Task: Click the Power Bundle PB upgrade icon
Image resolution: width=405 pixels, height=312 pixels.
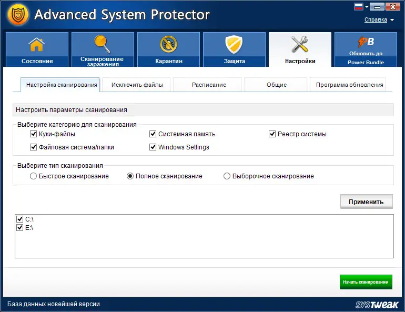Action: pos(366,42)
